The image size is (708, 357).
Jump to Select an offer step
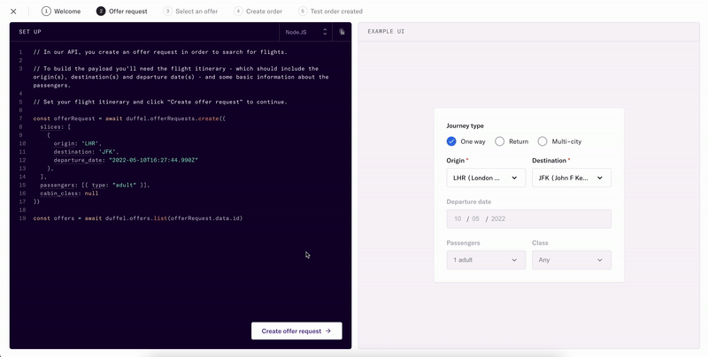click(x=190, y=11)
